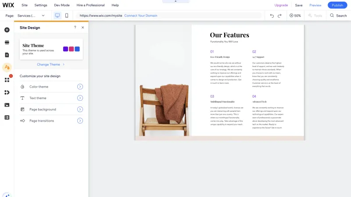Click the Upgrade link

pos(281,5)
